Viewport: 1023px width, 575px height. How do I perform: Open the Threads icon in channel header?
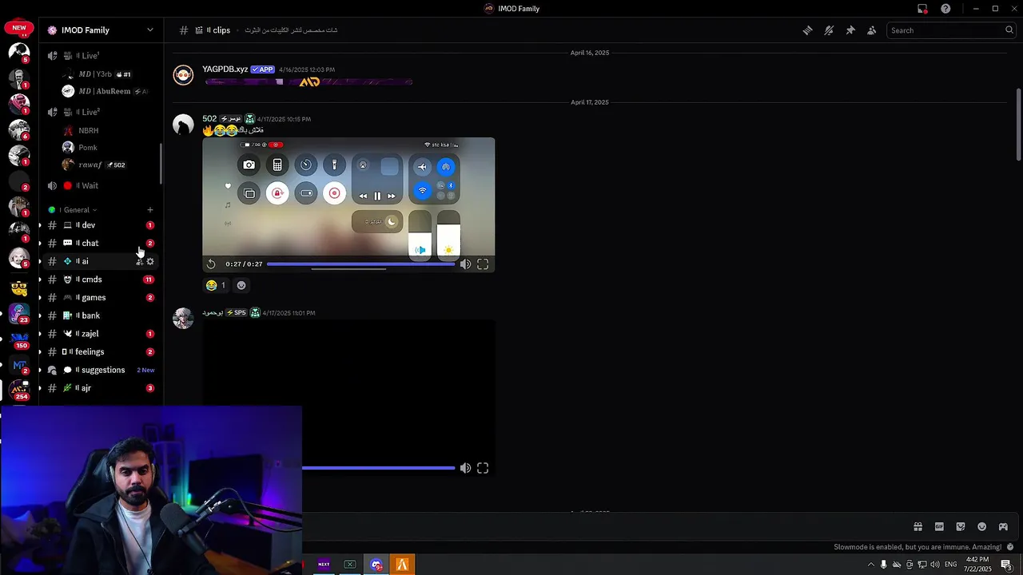coord(807,30)
